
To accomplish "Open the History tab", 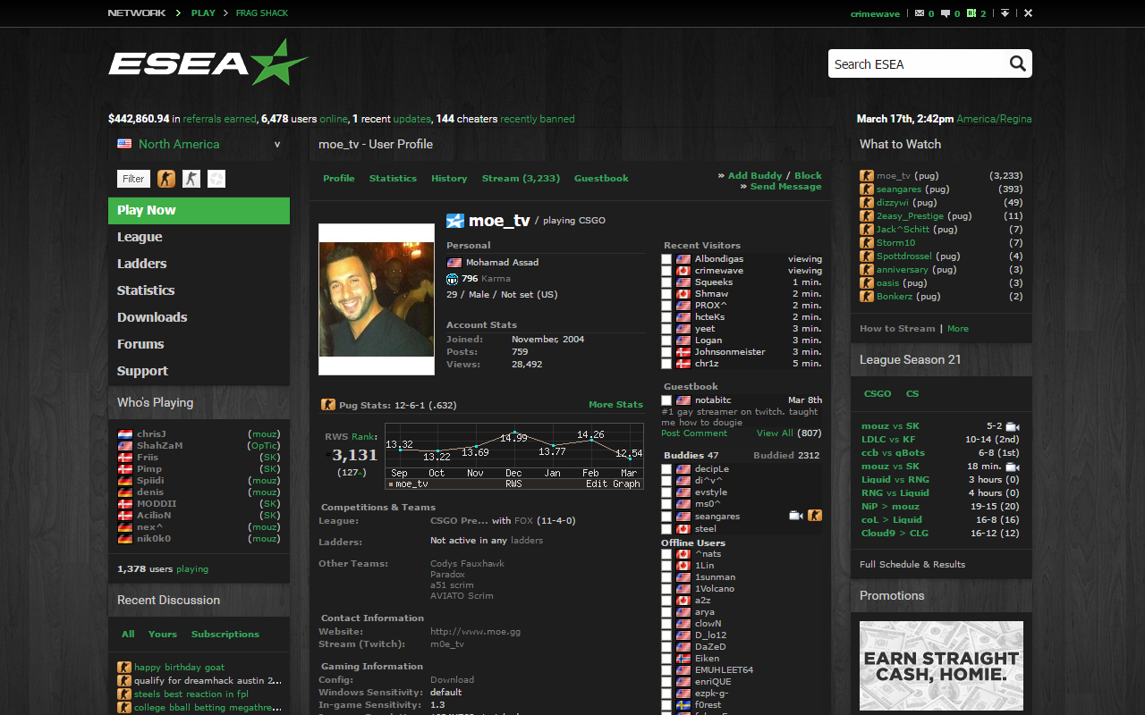I will coord(449,179).
